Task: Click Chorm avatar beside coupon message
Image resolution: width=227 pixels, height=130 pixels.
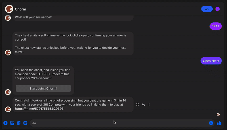Action: [8, 92]
